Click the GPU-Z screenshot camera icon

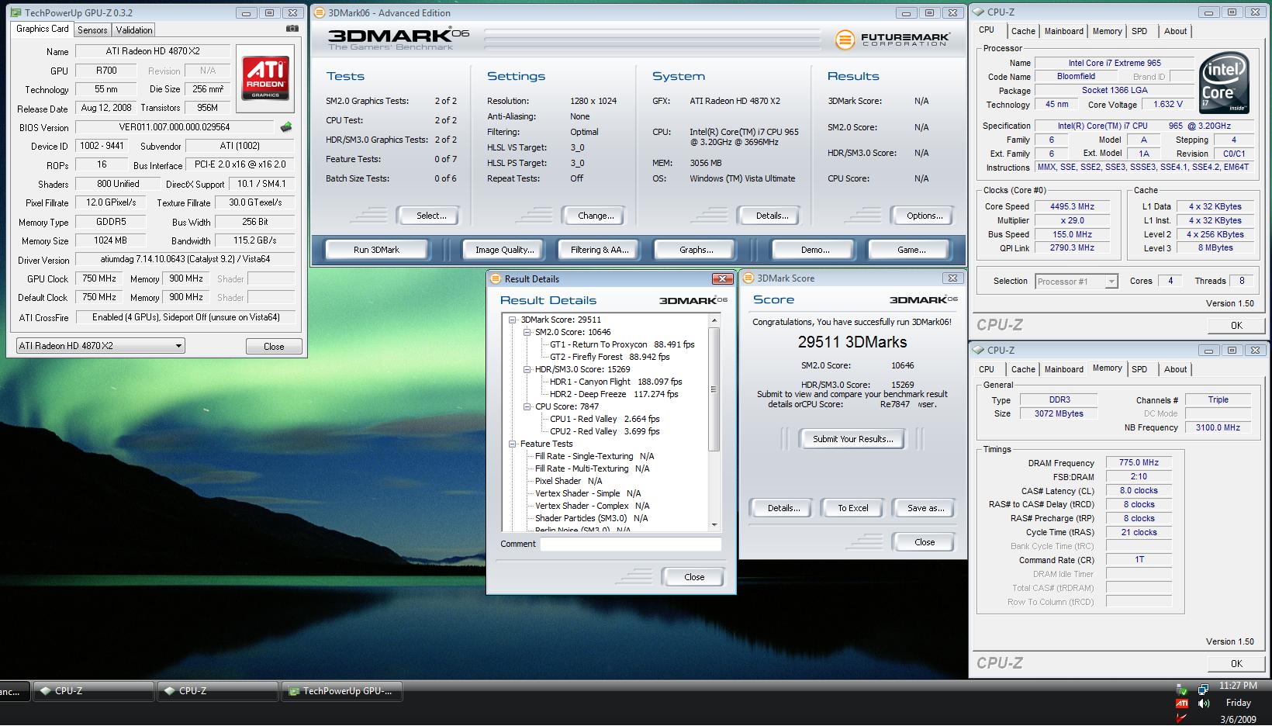pyautogui.click(x=292, y=29)
